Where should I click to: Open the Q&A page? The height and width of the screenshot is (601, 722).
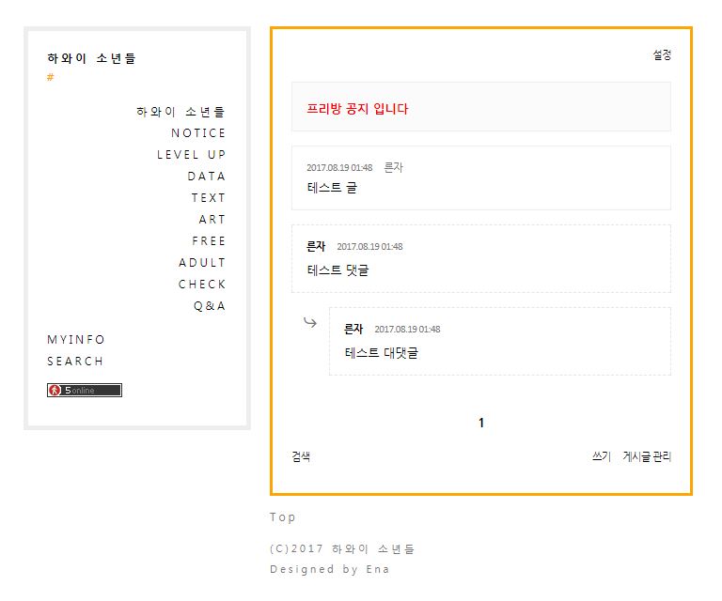tap(210, 306)
